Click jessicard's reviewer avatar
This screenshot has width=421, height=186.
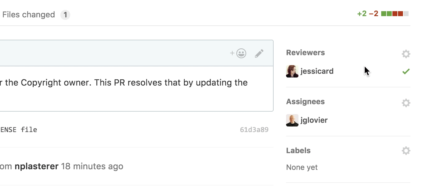pyautogui.click(x=292, y=71)
